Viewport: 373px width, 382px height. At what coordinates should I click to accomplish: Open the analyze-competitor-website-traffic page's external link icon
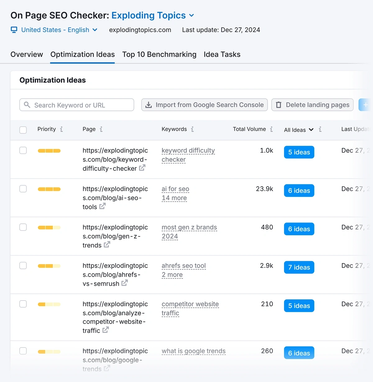tap(105, 330)
